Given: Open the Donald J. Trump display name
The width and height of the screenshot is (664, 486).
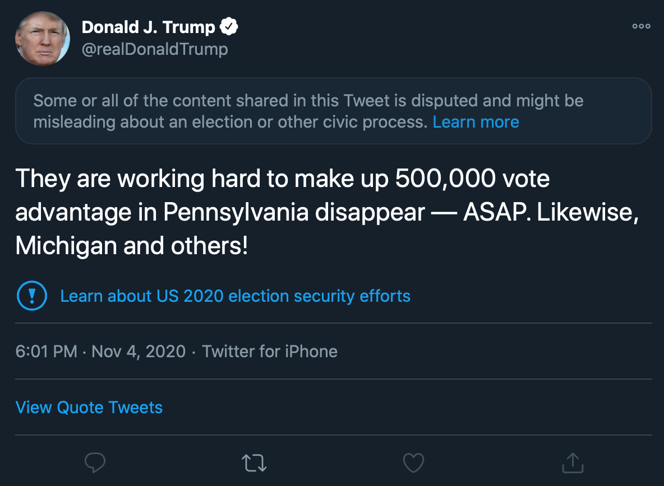Looking at the screenshot, I should [x=148, y=26].
